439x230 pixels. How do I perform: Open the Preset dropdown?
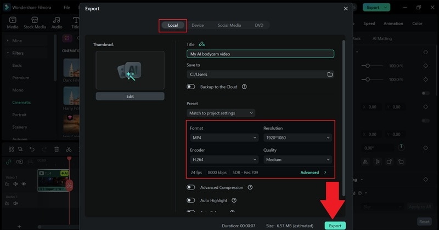click(x=221, y=113)
